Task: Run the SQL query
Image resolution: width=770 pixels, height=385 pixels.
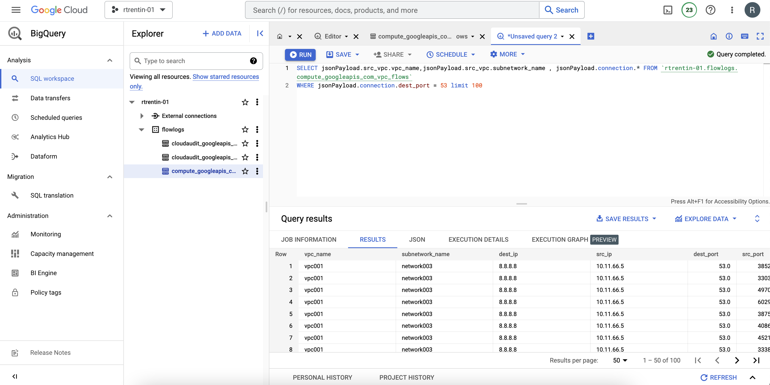Action: tap(300, 55)
